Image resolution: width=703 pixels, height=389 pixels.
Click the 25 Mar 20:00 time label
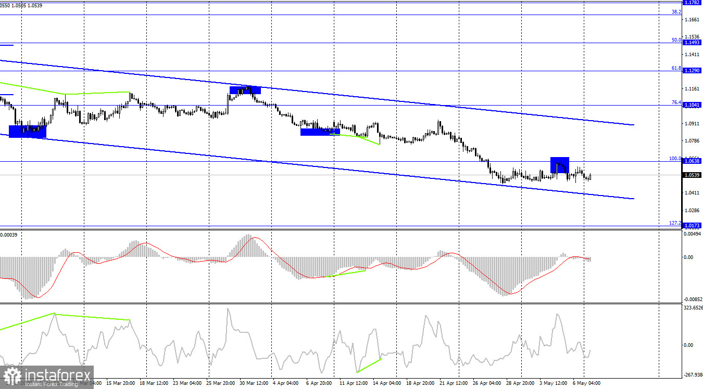point(220,383)
